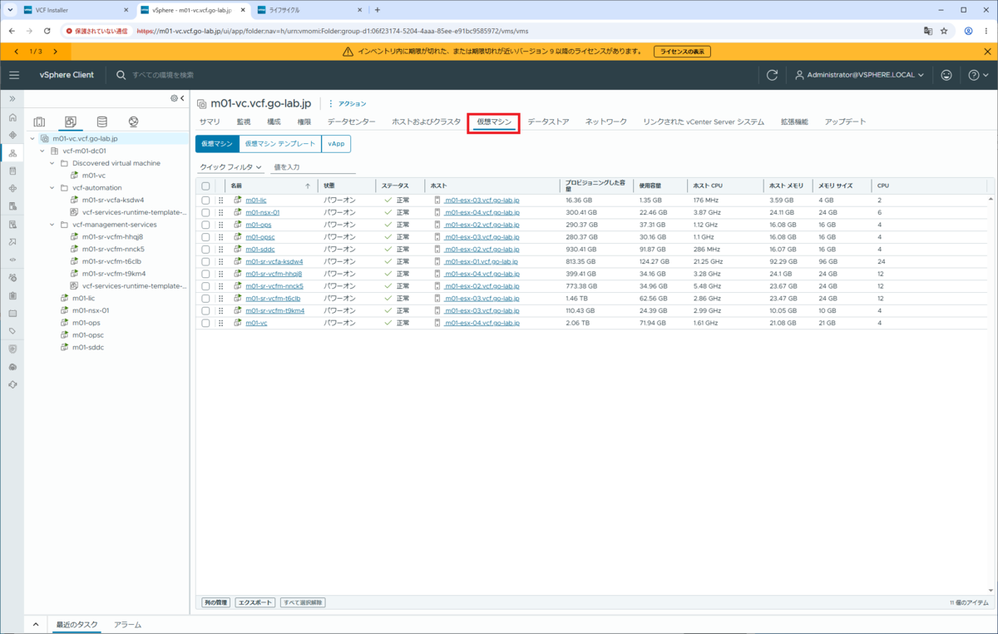Check the checkbox for the m01-ops row
Viewport: 998px width, 634px height.
point(205,225)
